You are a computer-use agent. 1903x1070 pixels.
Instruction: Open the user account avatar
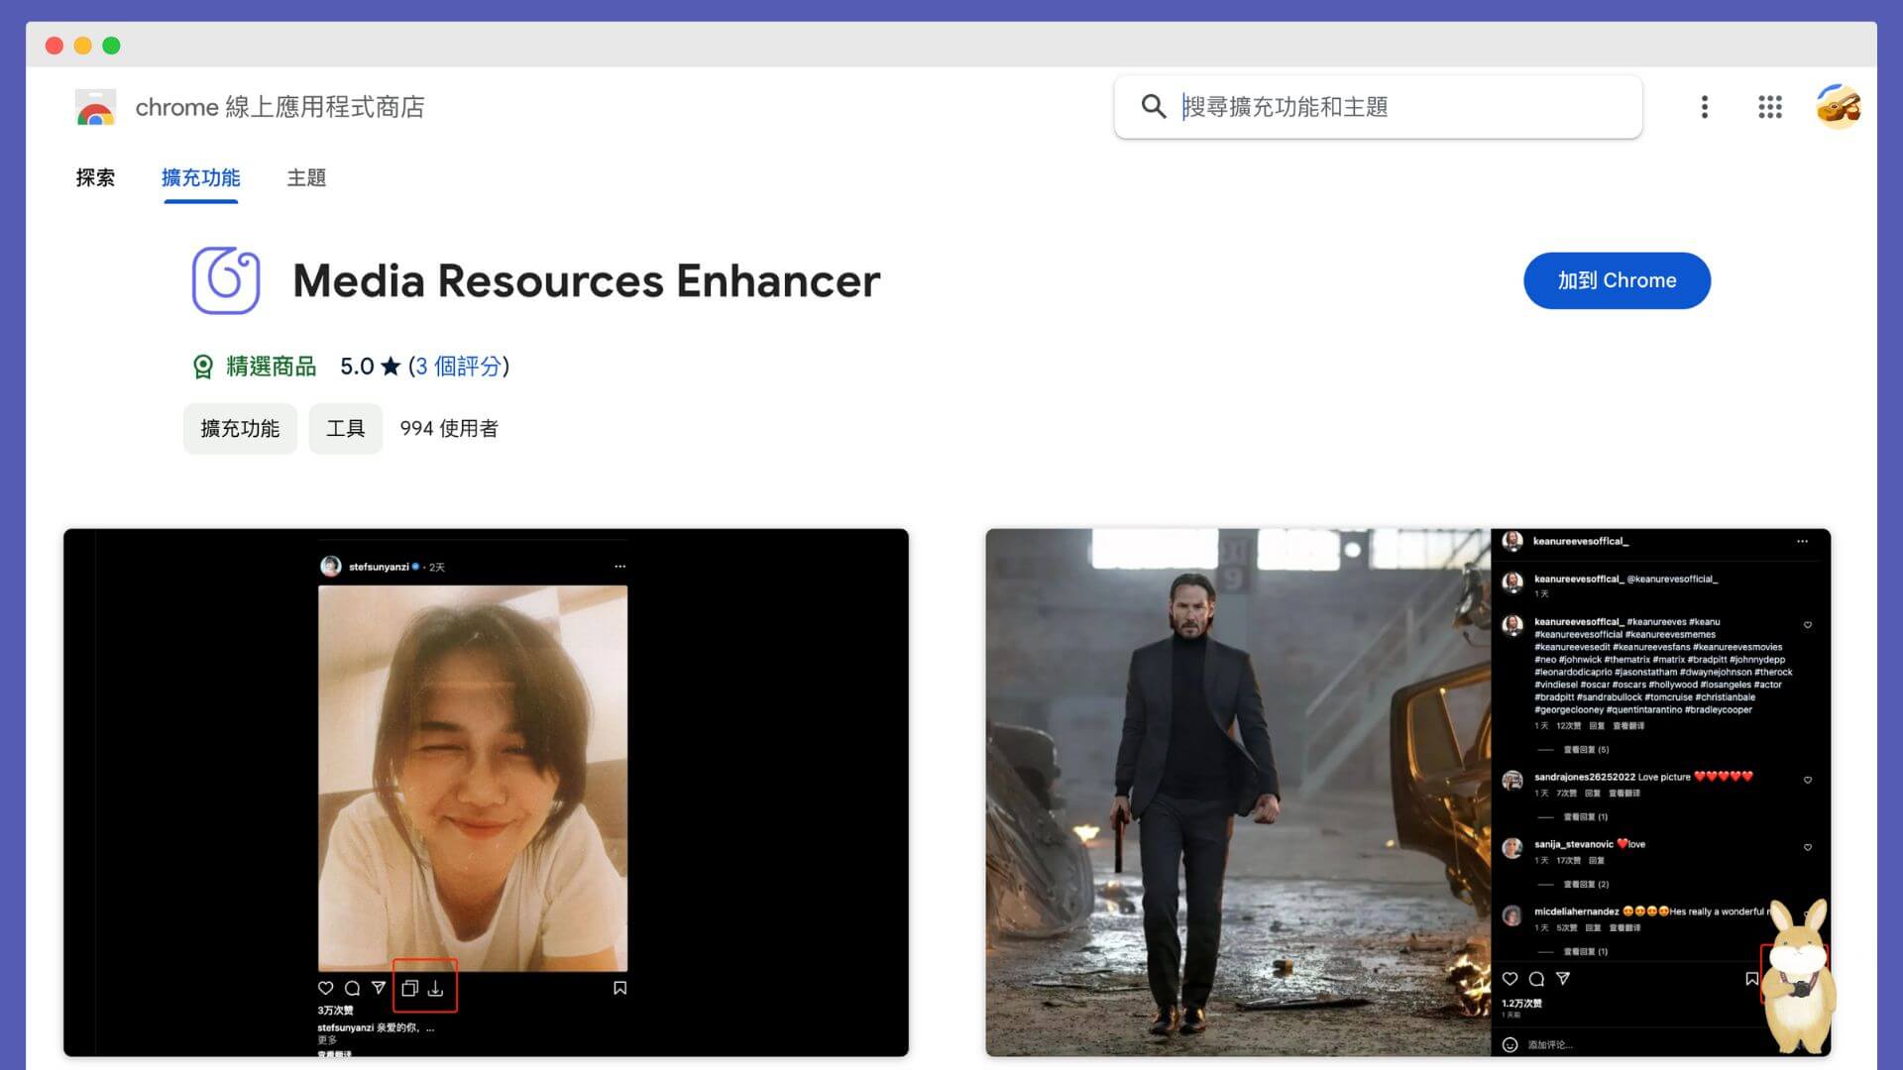pos(1839,107)
